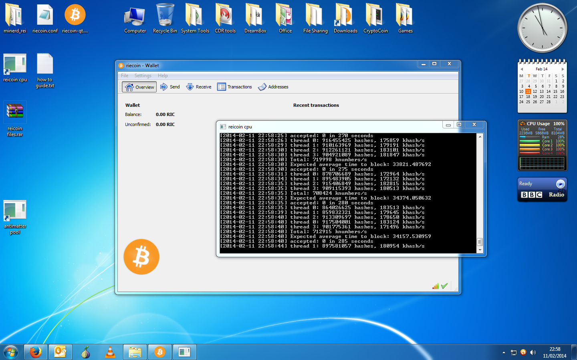Open the CDR tools folder
Image resolution: width=577 pixels, height=360 pixels.
[225, 19]
